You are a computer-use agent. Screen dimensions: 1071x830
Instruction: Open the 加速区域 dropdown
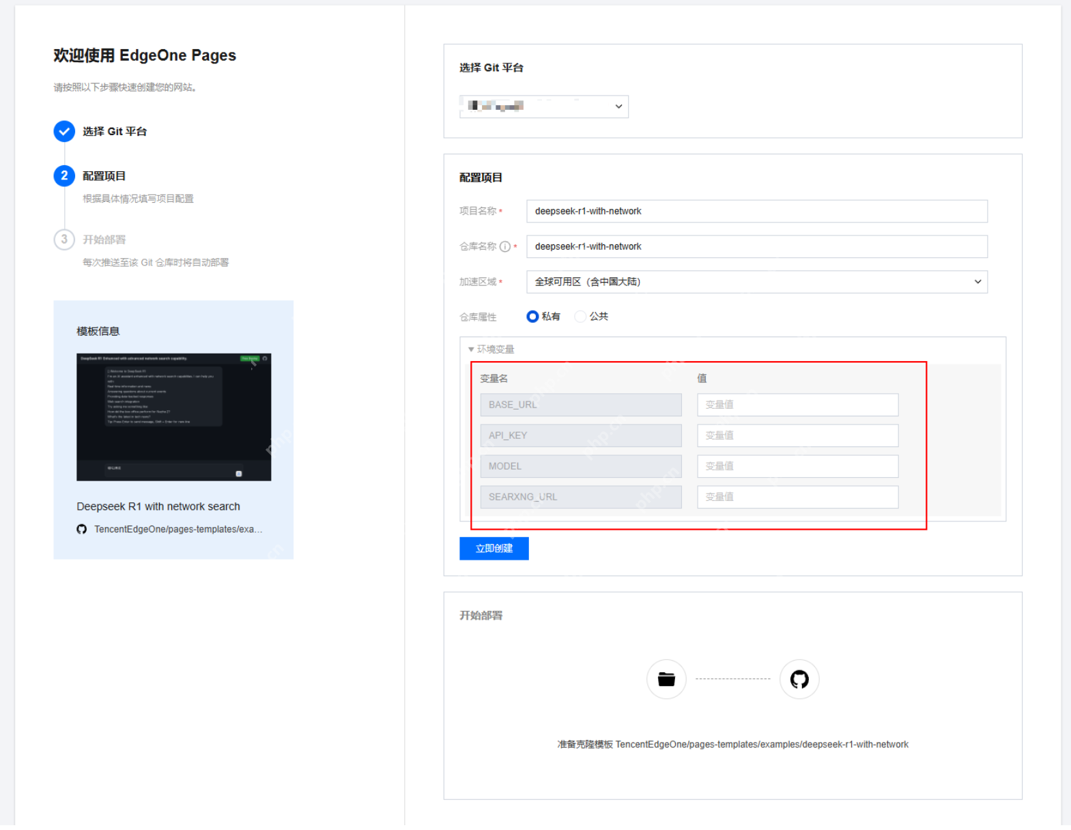757,282
